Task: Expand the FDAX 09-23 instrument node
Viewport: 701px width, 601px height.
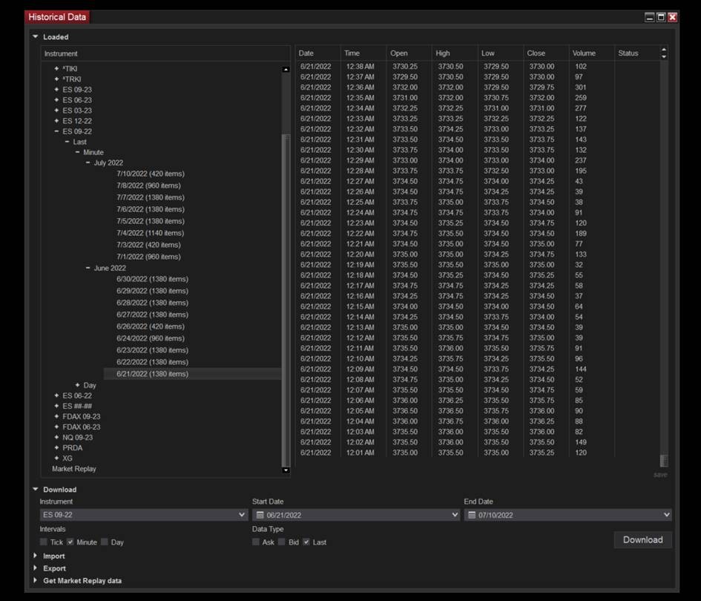Action: tap(56, 416)
